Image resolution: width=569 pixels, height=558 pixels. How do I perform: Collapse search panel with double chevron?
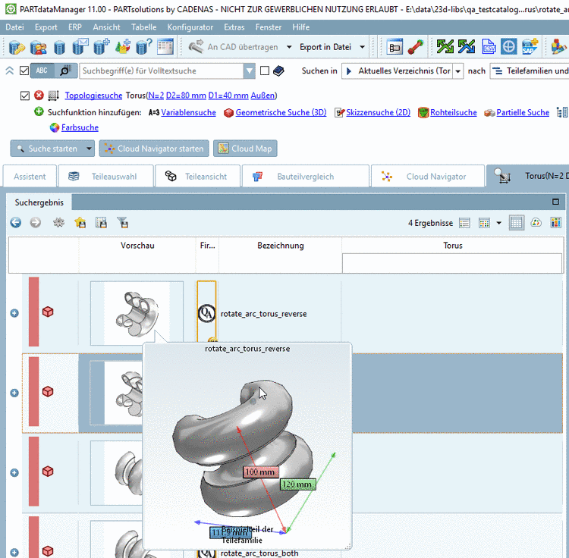tap(9, 71)
